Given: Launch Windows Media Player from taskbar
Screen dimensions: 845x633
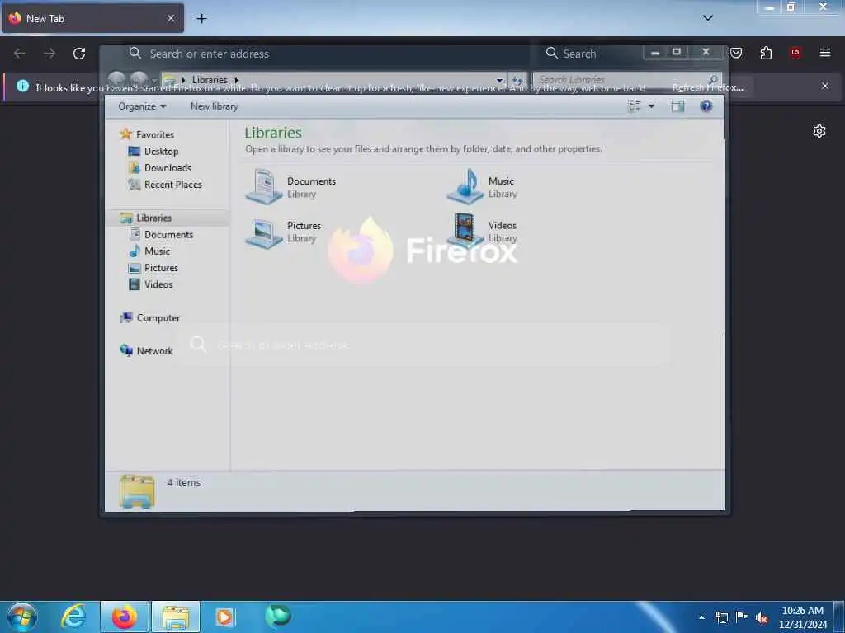Looking at the screenshot, I should 224,617.
